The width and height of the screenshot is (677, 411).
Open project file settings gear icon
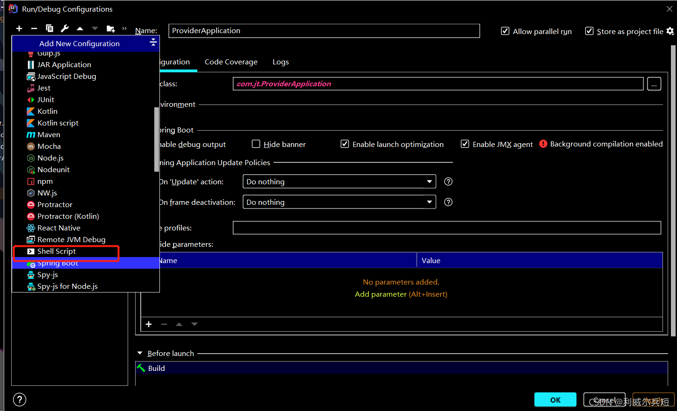tap(670, 31)
